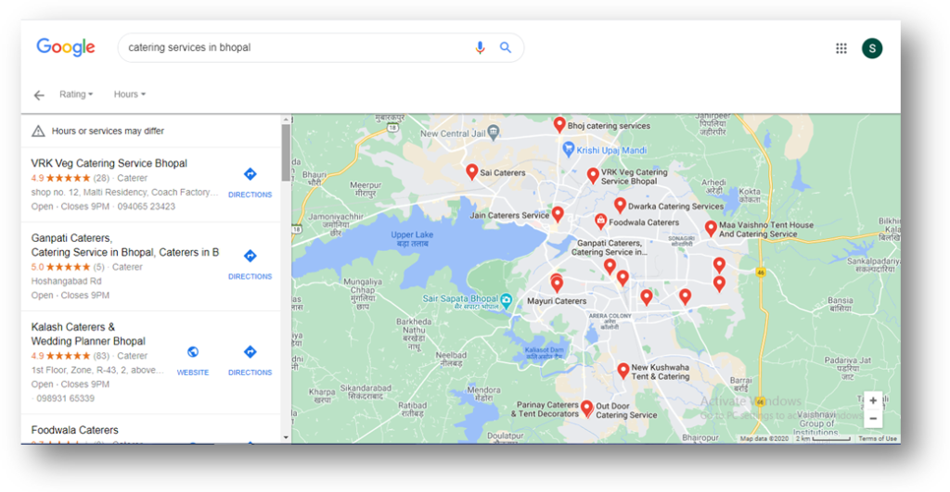
Task: Click VRK Veg Catering map pin
Action: 593,176
